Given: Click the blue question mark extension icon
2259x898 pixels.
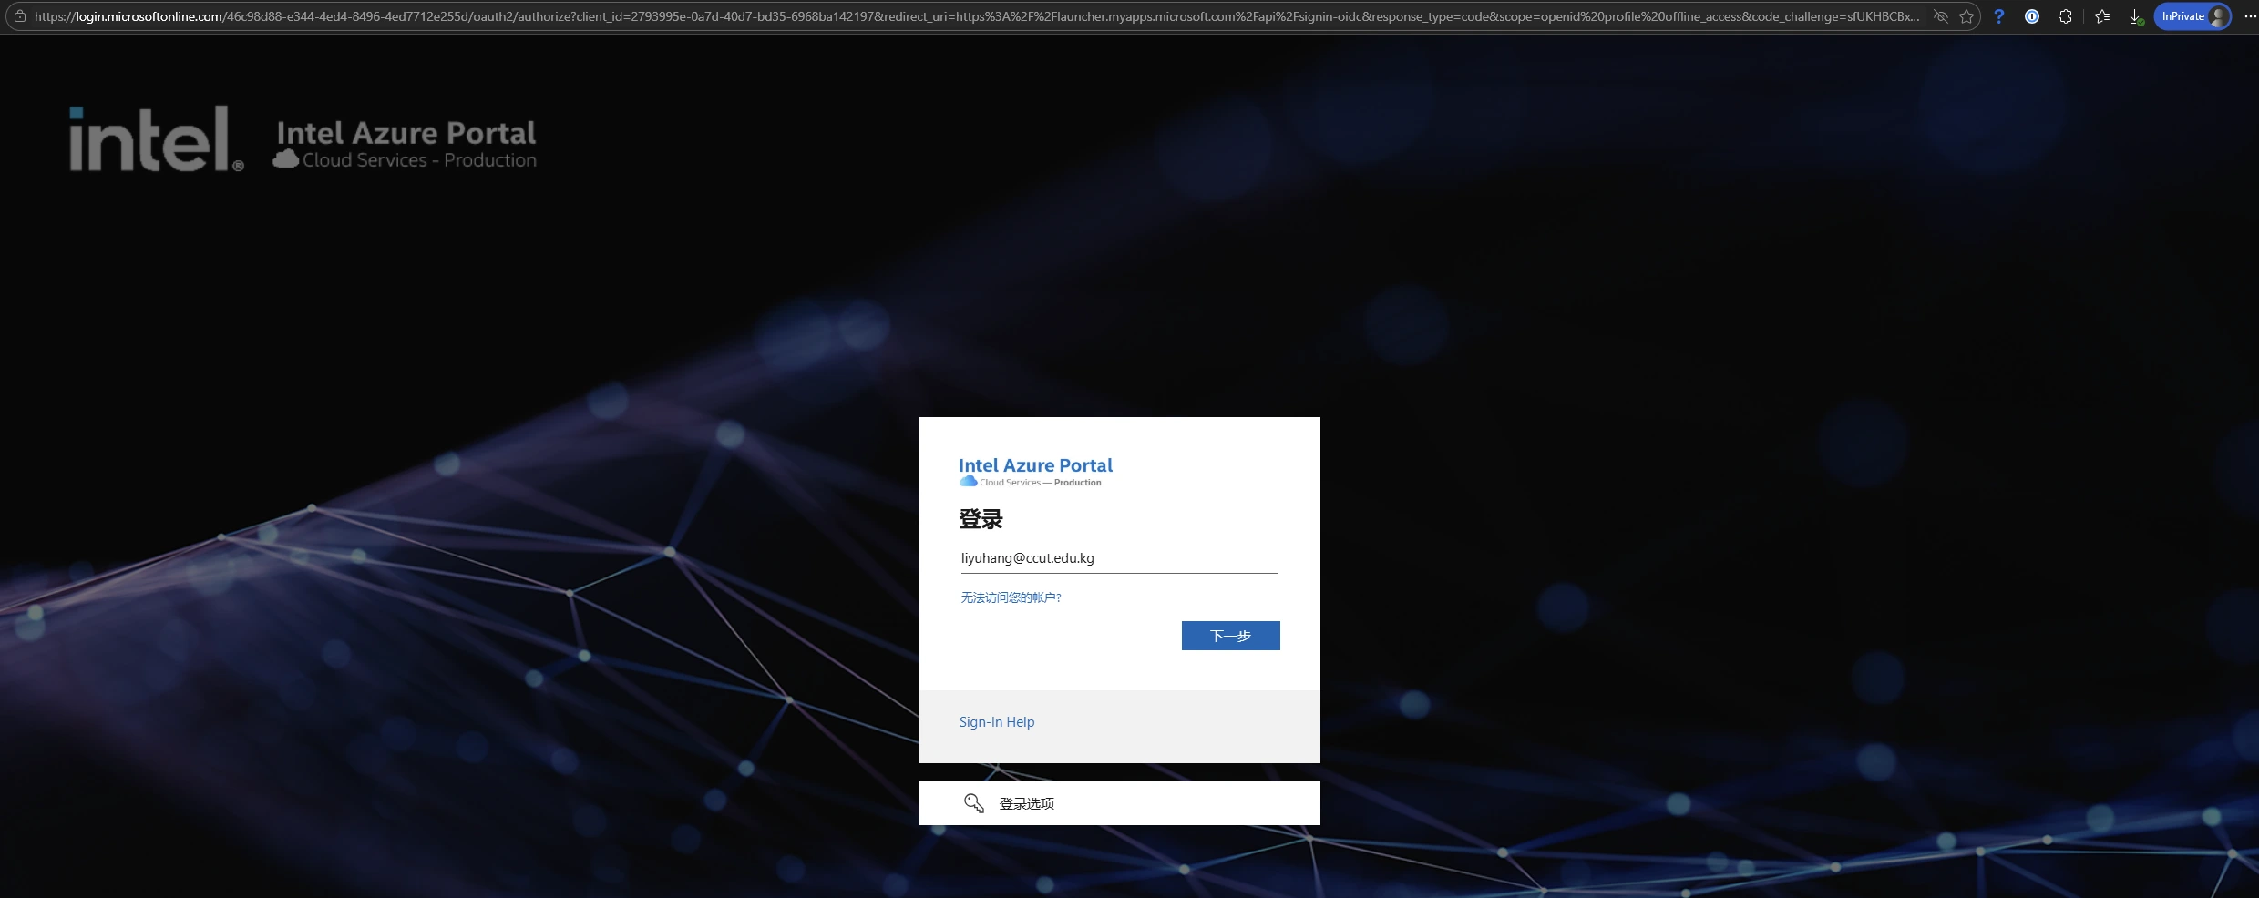Looking at the screenshot, I should 1998,16.
